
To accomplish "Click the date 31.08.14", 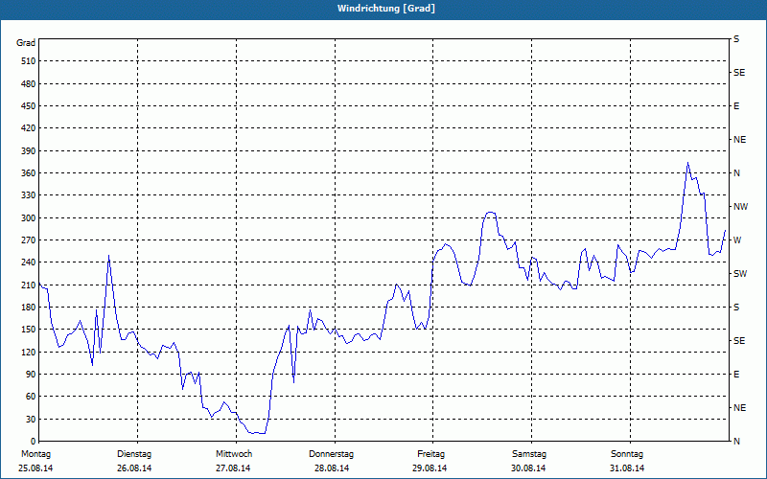I will (627, 468).
